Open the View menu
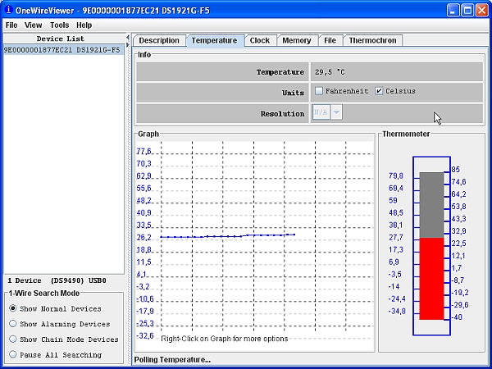 tap(34, 25)
